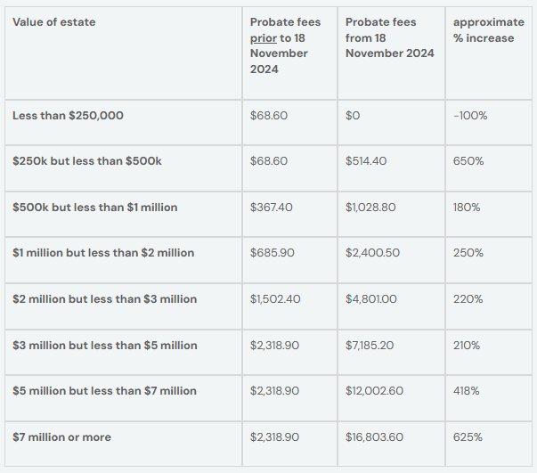Select '$2 million but less than $3 million'
Viewport: 537px width, 473px height.
104,299
